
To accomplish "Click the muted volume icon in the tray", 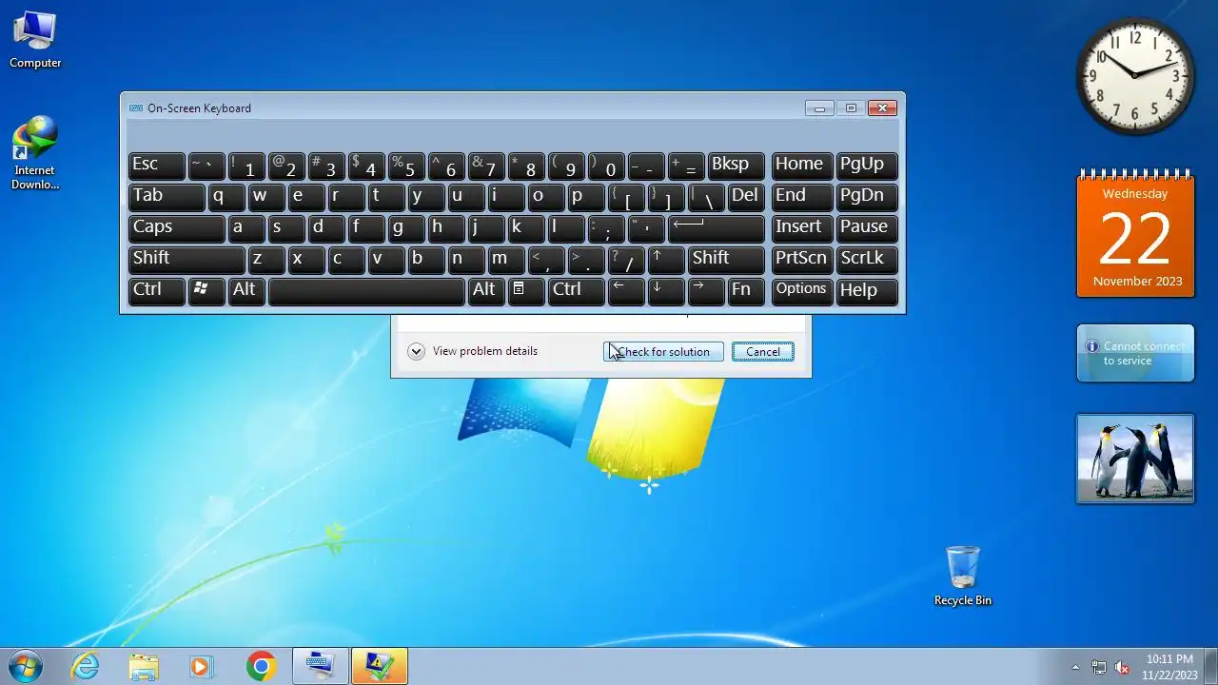I will pos(1122,667).
